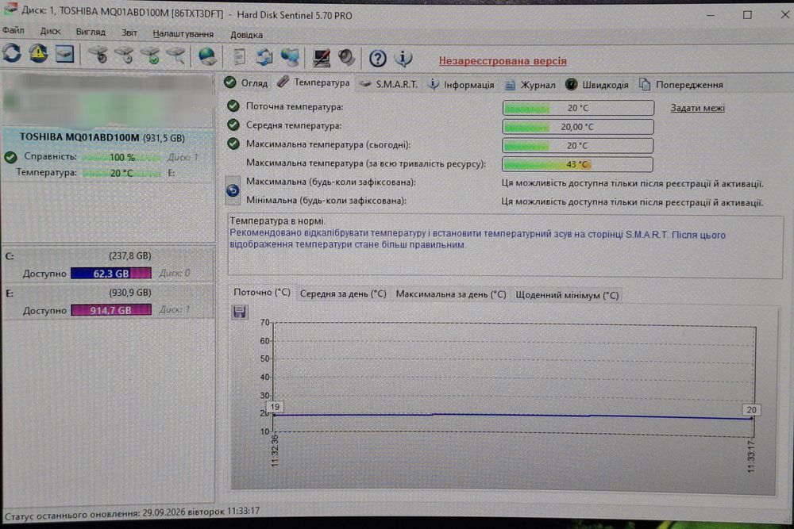The width and height of the screenshot is (794, 529).
Task: Click the 43 °C lifetime maximum bar
Action: [577, 164]
